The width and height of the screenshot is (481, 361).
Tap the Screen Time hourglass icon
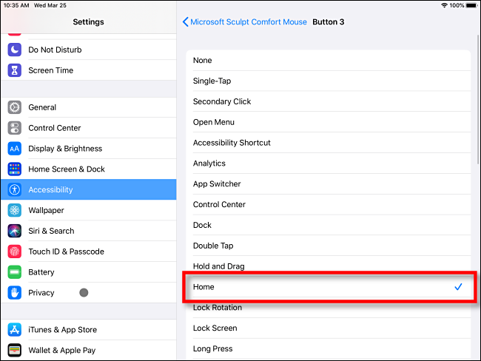click(x=15, y=70)
